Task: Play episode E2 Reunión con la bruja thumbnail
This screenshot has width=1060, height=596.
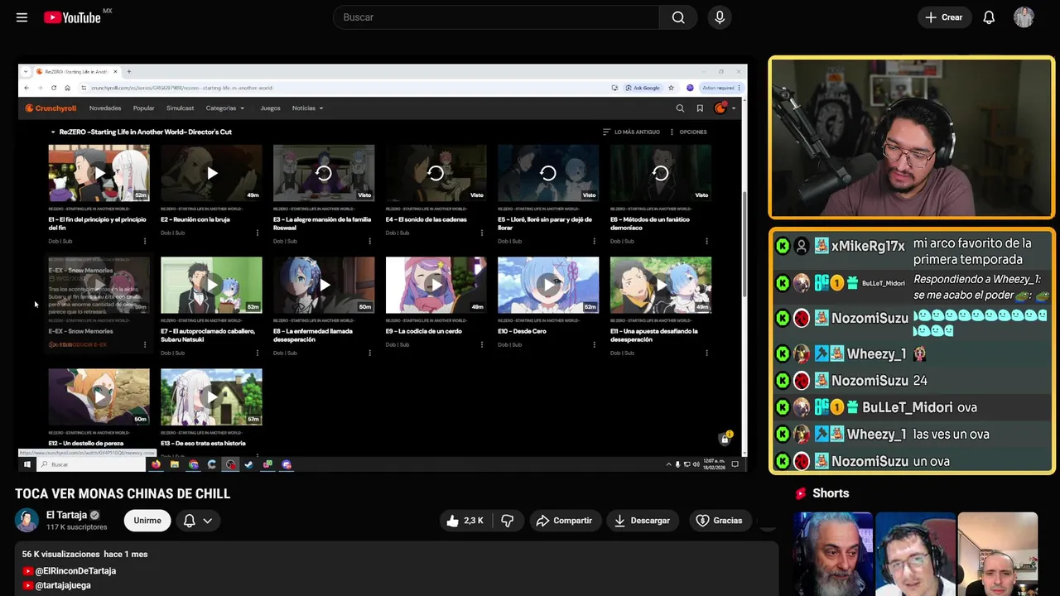Action: pyautogui.click(x=211, y=173)
